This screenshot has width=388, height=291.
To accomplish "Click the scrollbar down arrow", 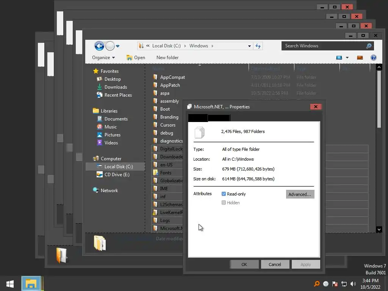I will pos(379,229).
